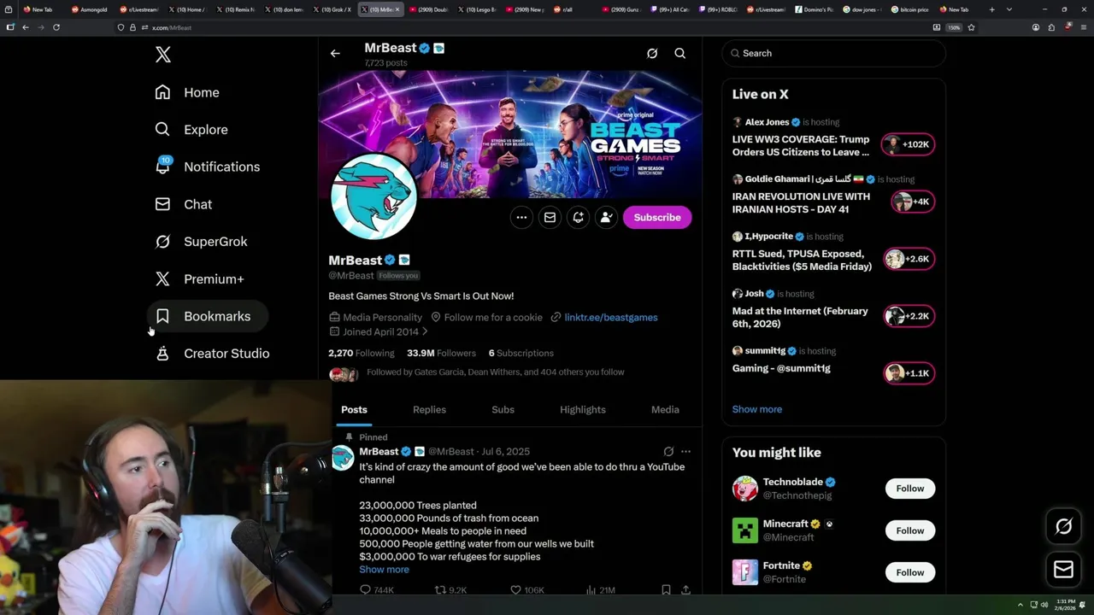Switch to the bitcoin price browser tab
This screenshot has width=1094, height=615.
(909, 9)
